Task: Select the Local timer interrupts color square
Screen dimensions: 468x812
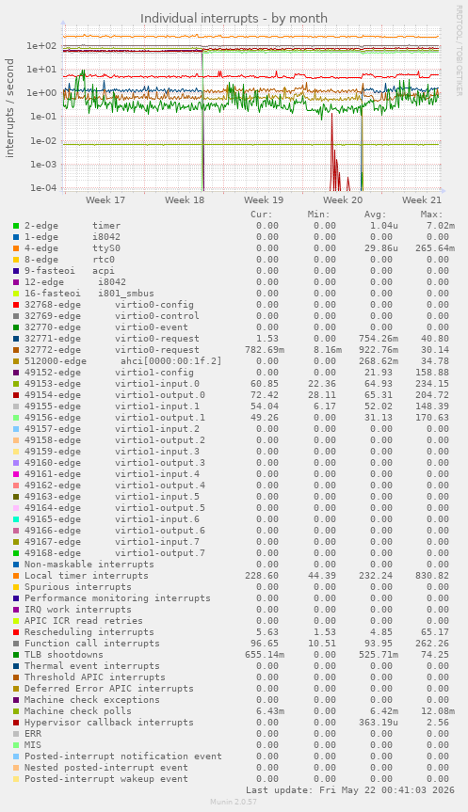Action: pos(16,576)
